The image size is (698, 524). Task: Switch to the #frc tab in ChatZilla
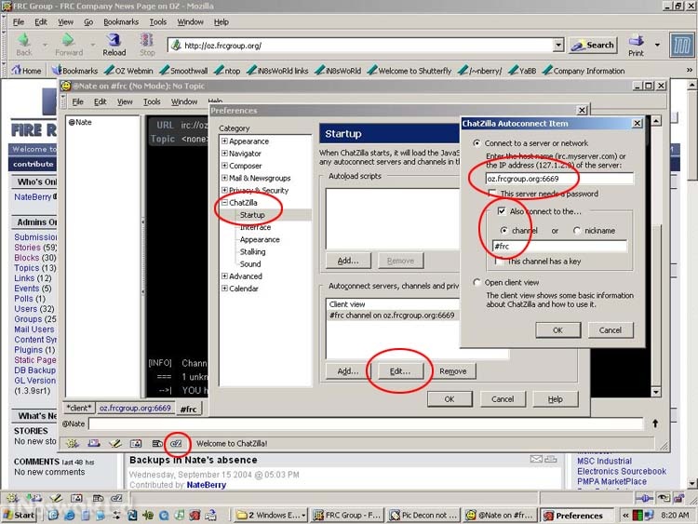click(188, 409)
